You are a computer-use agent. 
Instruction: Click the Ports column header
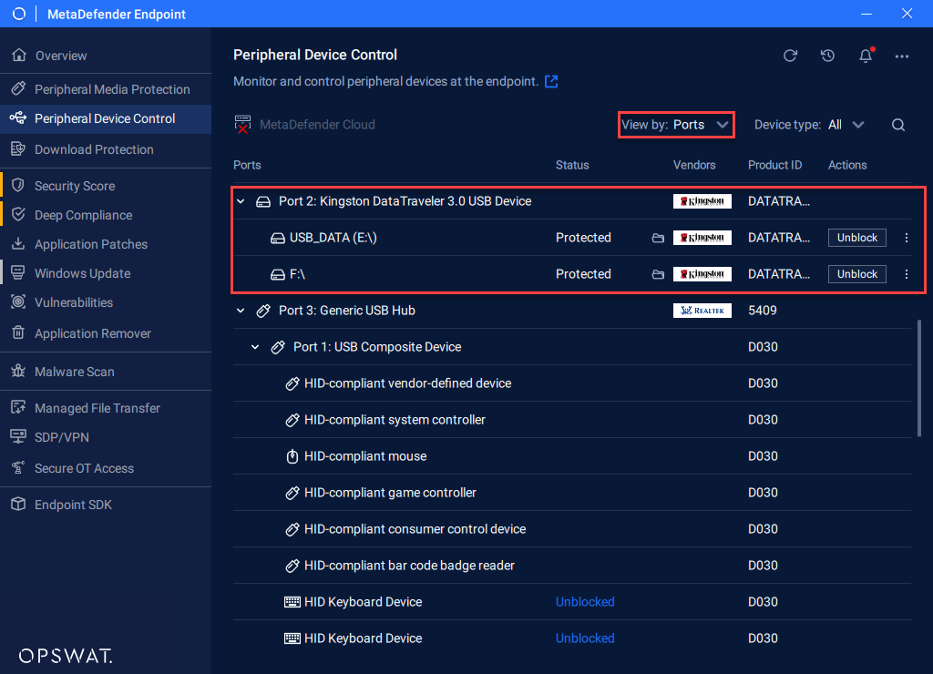[247, 165]
